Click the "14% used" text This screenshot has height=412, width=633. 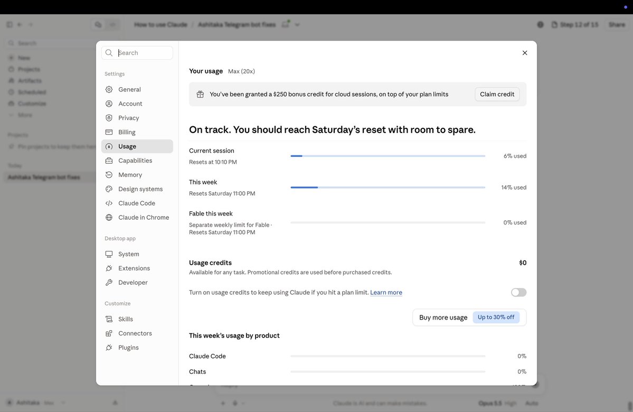tap(514, 188)
